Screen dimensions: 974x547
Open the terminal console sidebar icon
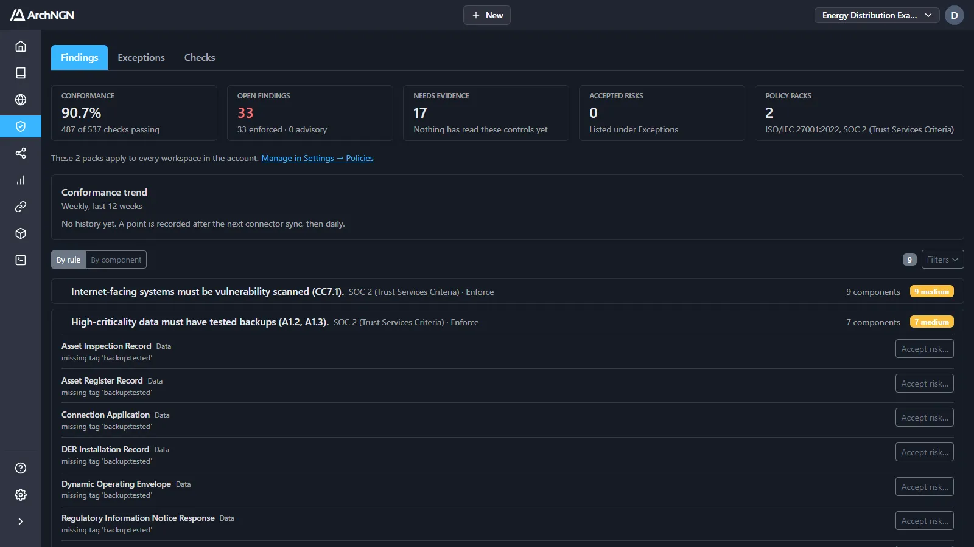(21, 260)
